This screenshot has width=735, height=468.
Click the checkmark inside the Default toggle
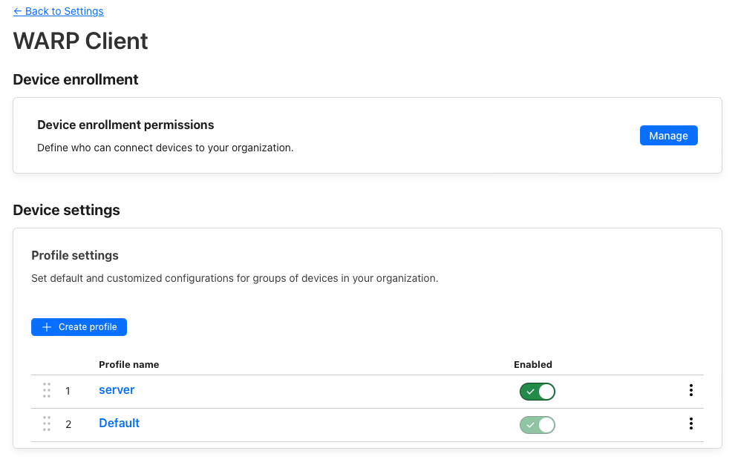tap(532, 424)
